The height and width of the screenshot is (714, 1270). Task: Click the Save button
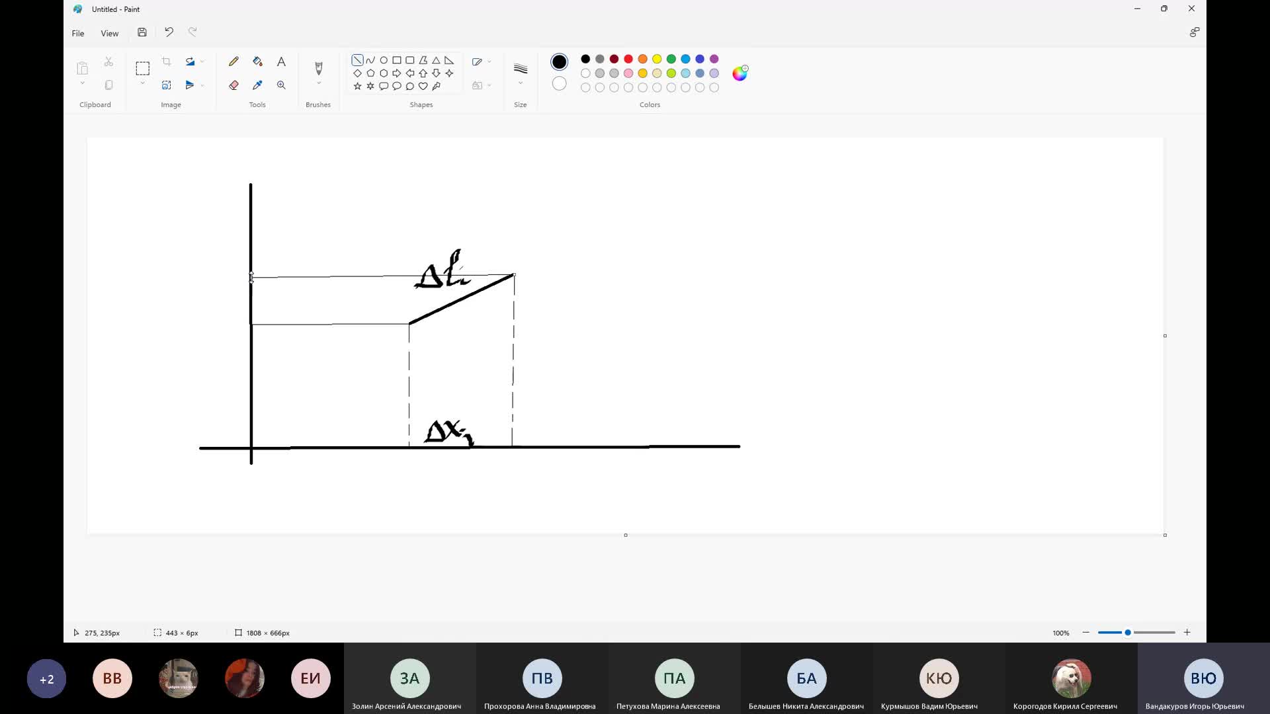click(142, 32)
